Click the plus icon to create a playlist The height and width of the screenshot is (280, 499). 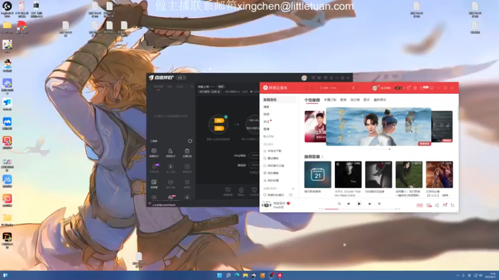[293, 189]
